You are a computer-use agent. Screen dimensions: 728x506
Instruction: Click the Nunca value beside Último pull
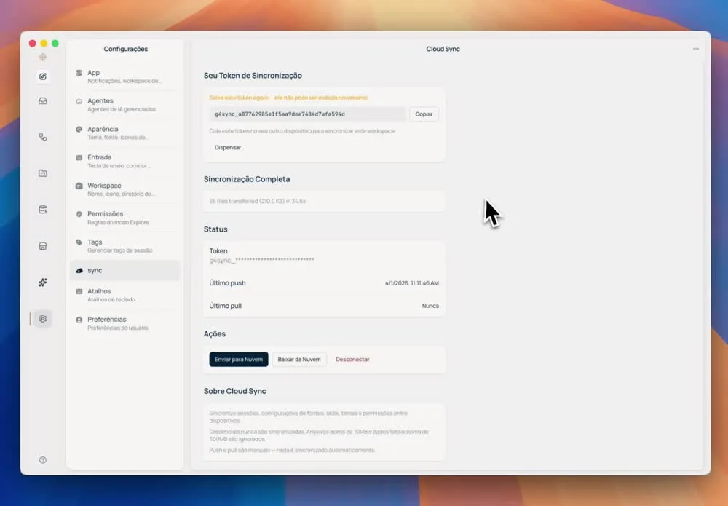pyautogui.click(x=430, y=306)
